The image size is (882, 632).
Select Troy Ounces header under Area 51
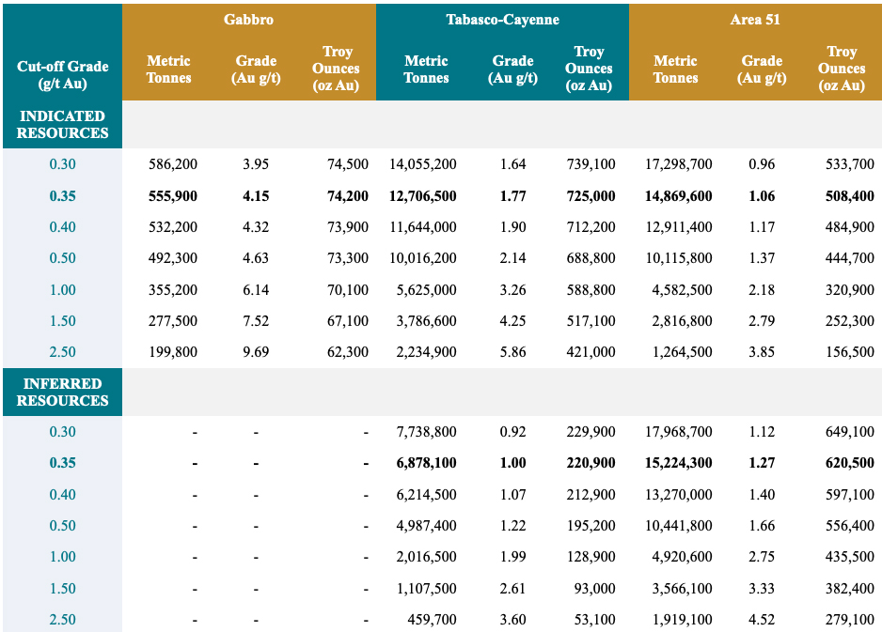(842, 68)
